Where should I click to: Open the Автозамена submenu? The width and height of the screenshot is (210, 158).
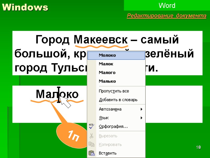[x=116, y=109]
